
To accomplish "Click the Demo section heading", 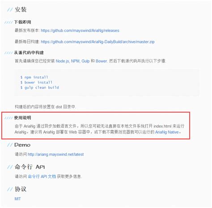I will click(22, 145).
